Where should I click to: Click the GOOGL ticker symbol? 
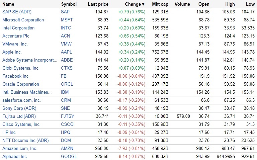(69, 156)
